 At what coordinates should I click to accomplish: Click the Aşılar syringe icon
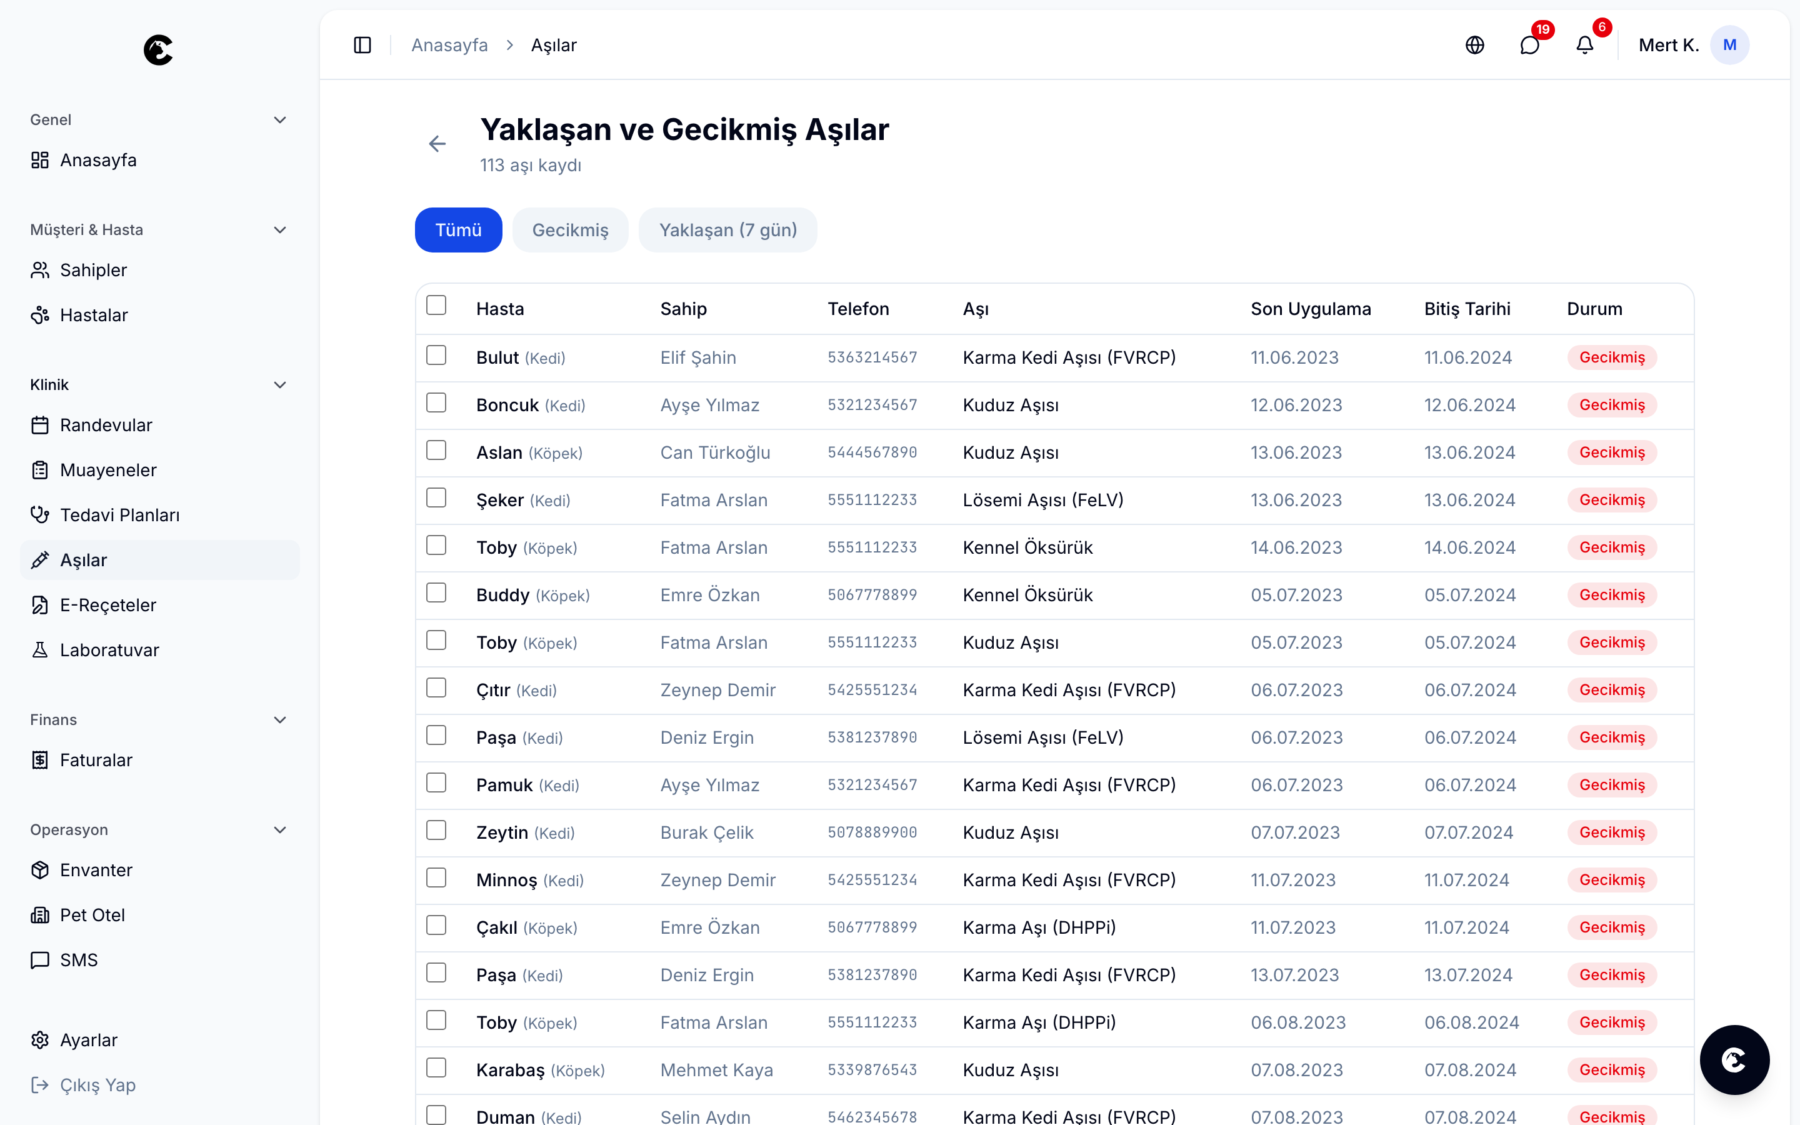[40, 560]
